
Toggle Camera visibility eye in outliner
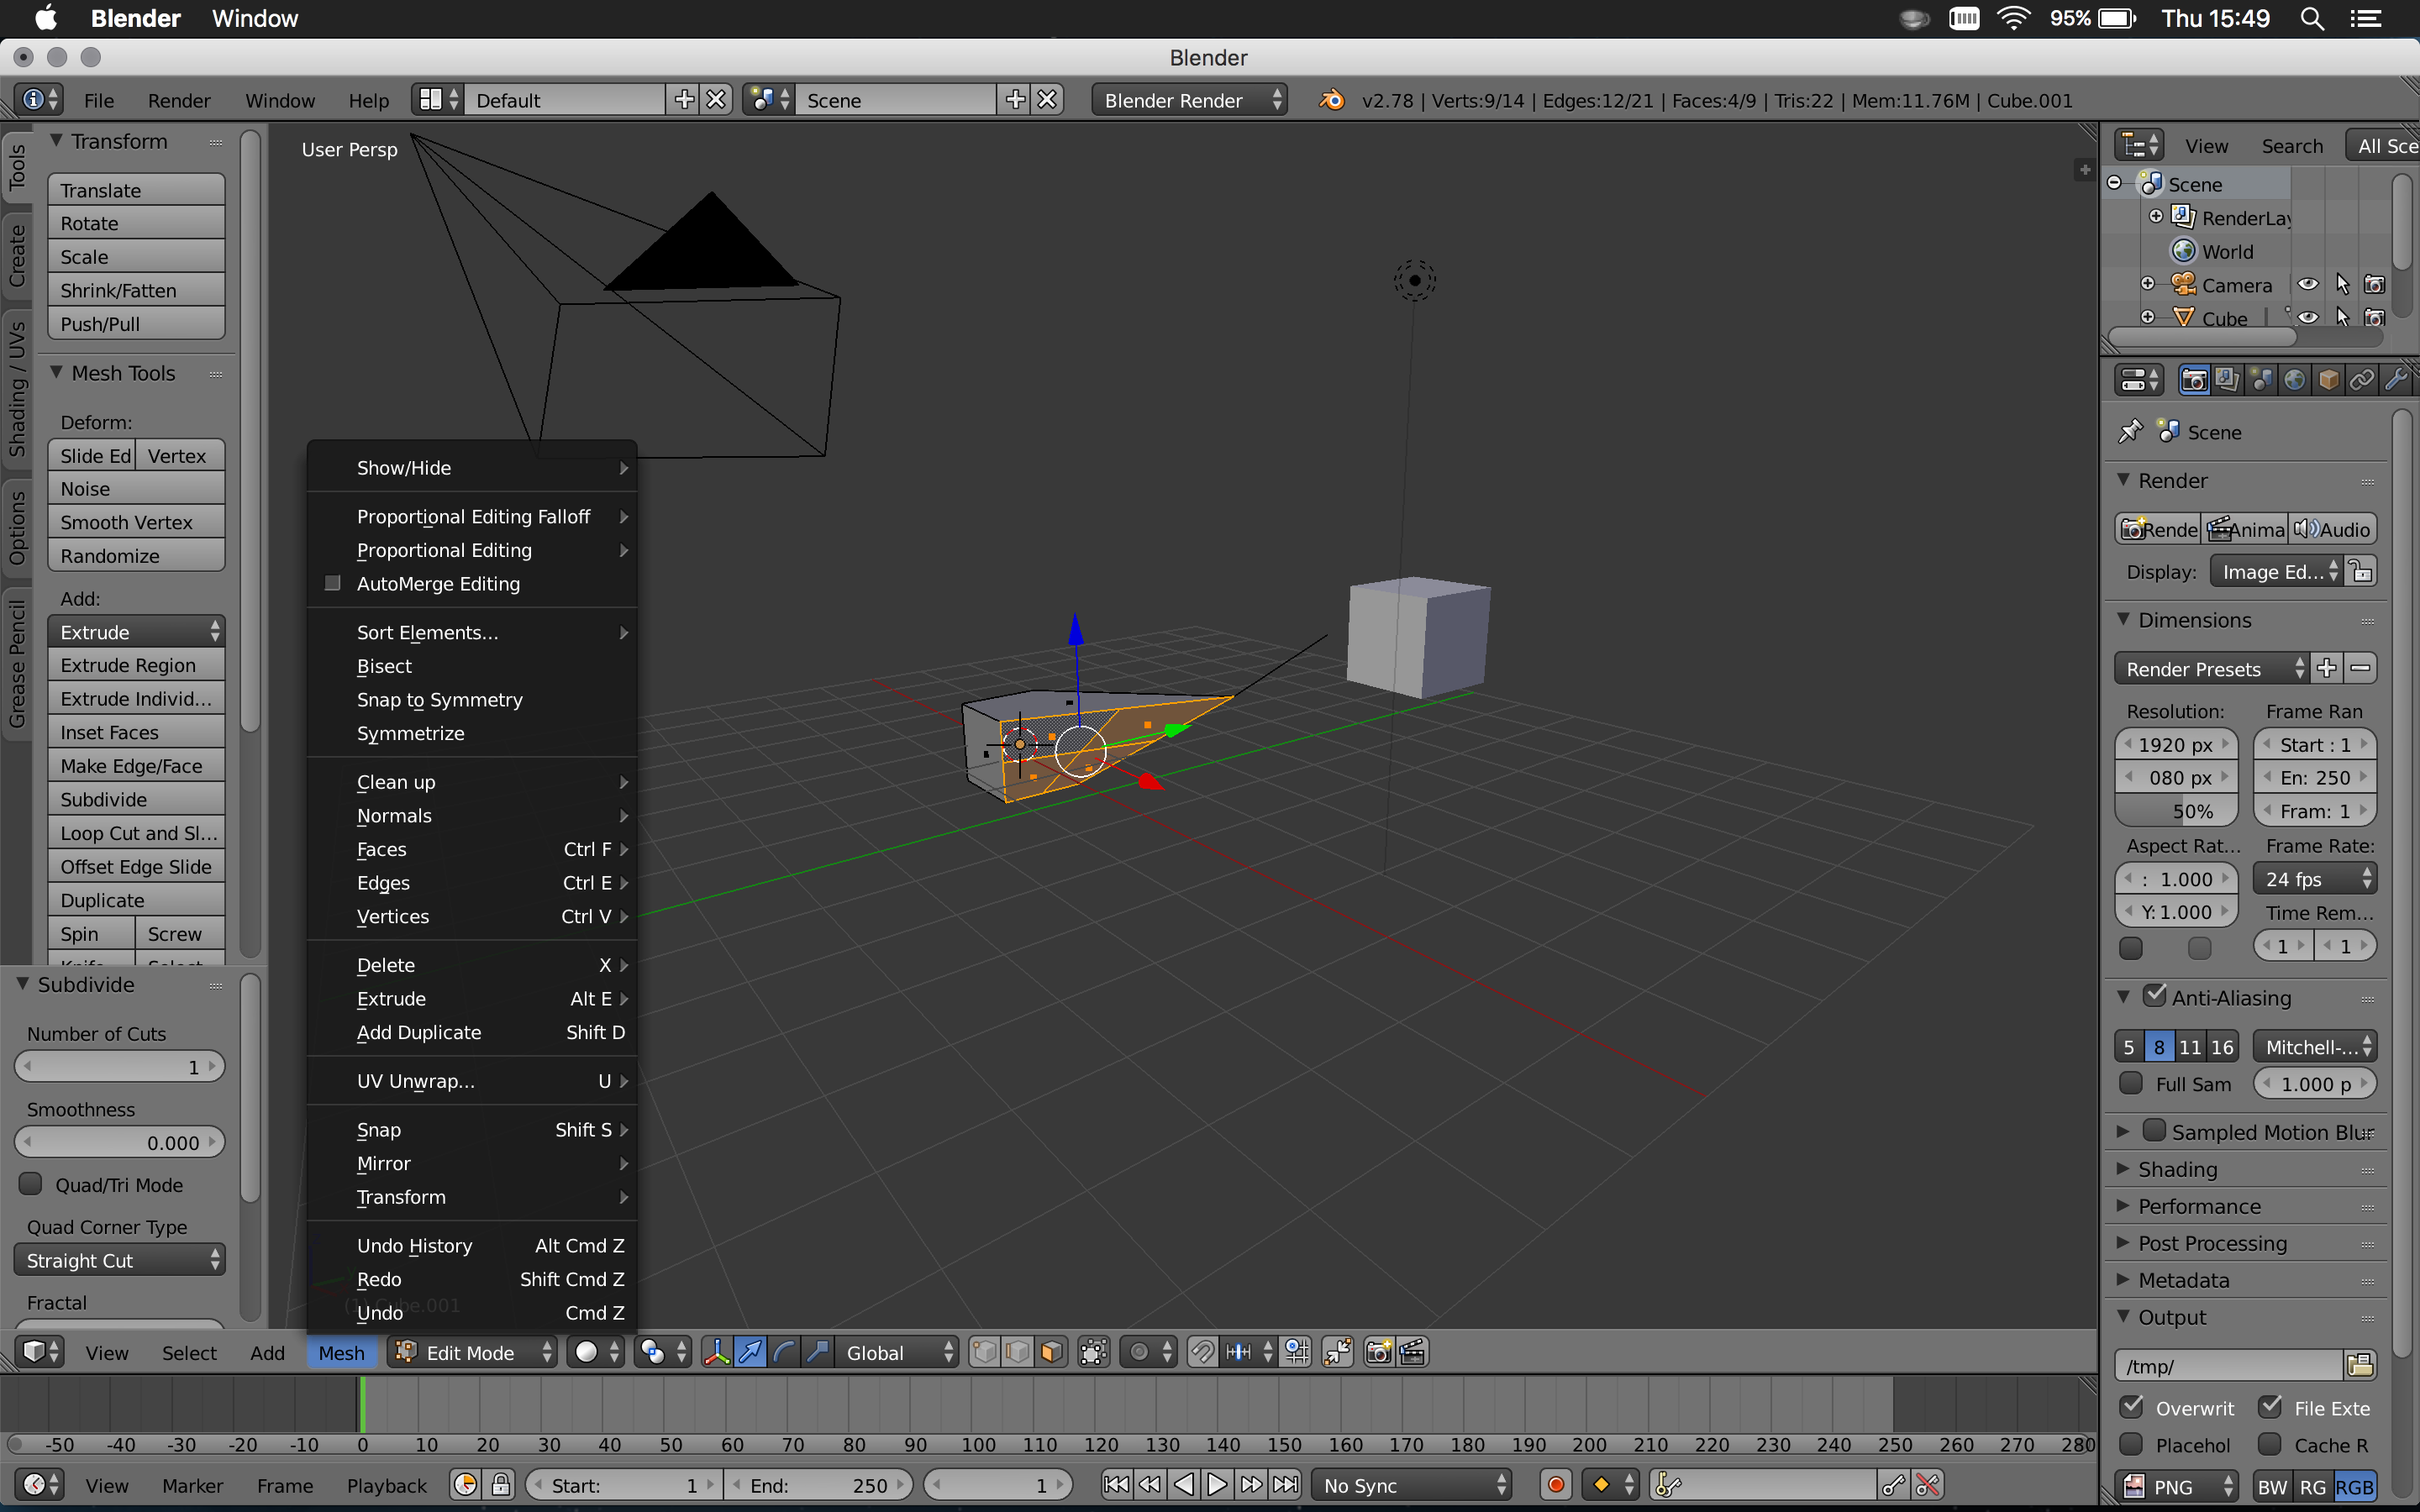pos(2307,285)
